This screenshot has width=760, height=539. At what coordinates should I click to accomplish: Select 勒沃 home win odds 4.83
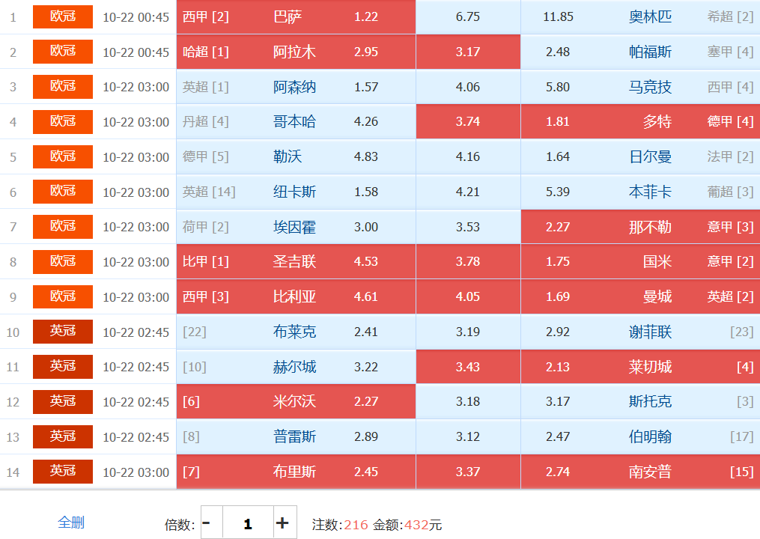tap(296, 156)
